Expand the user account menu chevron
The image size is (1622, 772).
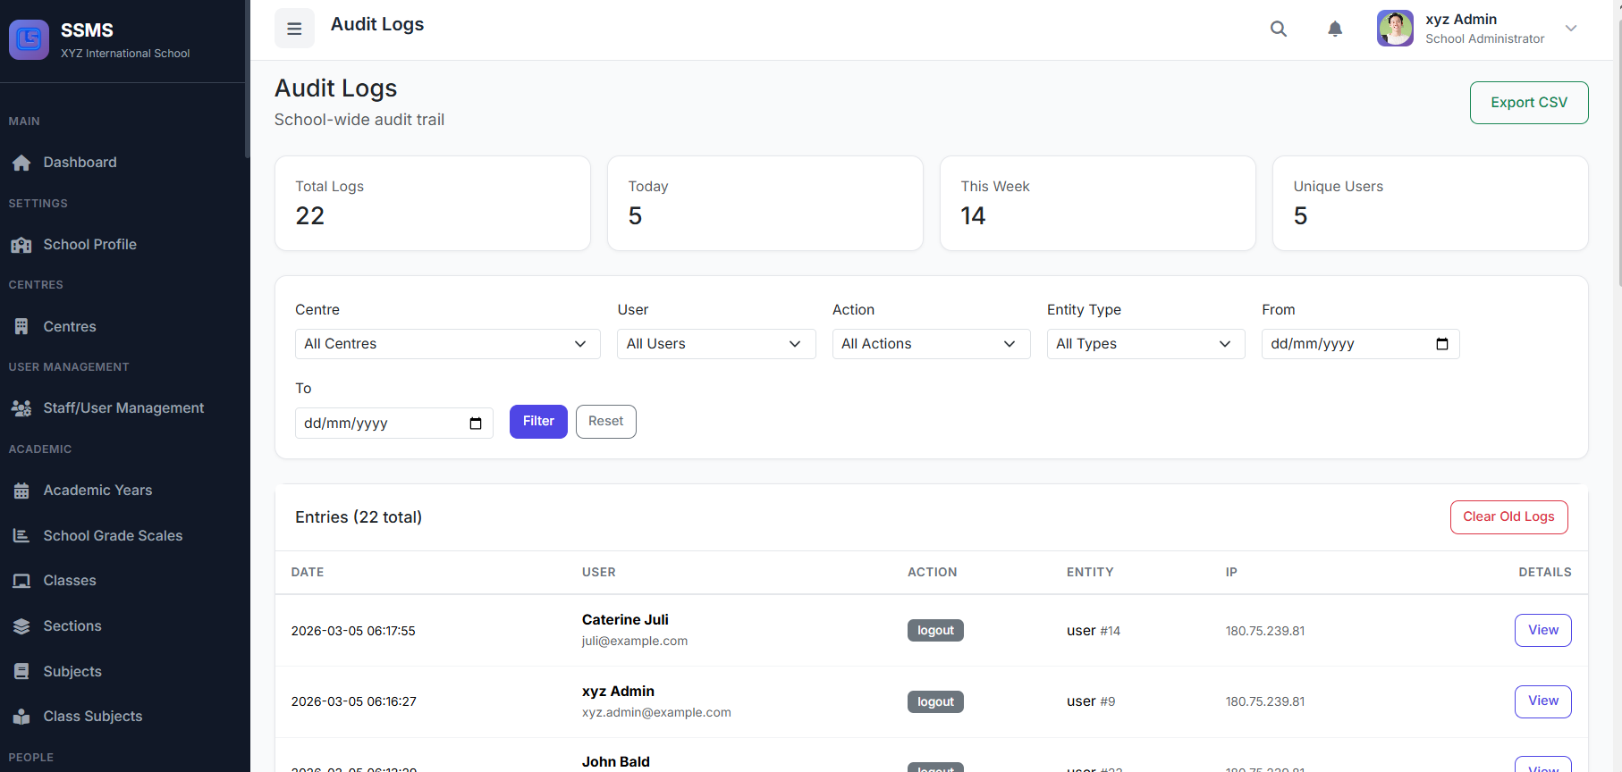[x=1571, y=29]
